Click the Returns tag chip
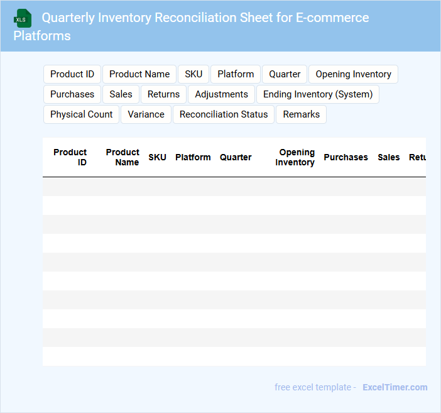441x413 pixels. coord(163,94)
